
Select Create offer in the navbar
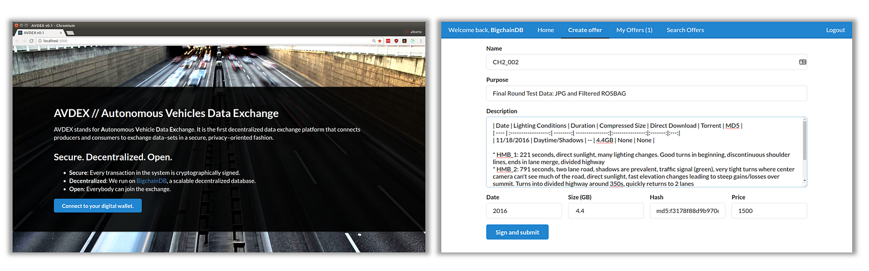coord(585,30)
